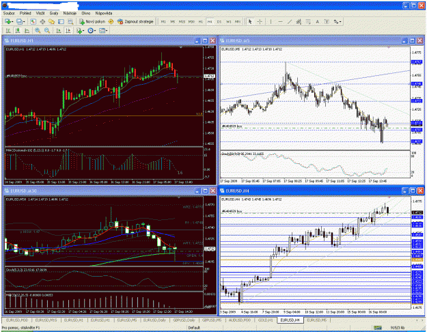Open the Strategy Tester icon
Screen dimensions: 427x332
pyautogui.click(x=70, y=21)
